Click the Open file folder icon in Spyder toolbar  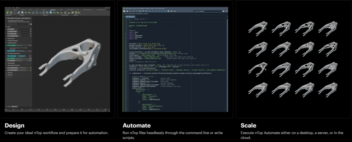[127, 11]
